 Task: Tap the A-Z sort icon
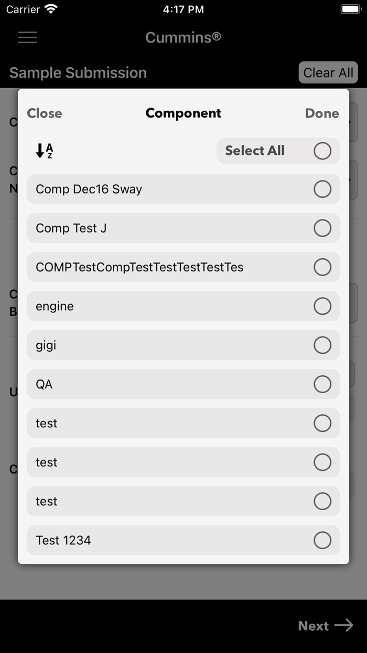42,151
